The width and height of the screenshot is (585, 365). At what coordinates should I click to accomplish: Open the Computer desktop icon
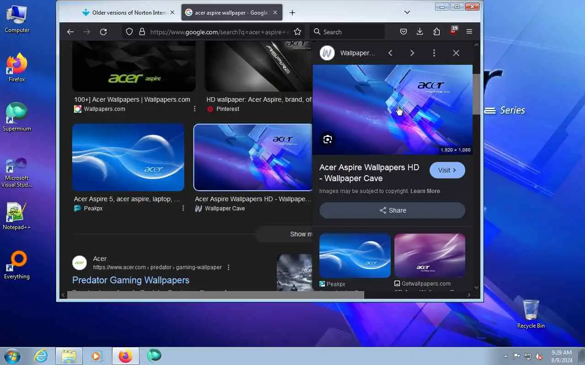click(17, 19)
